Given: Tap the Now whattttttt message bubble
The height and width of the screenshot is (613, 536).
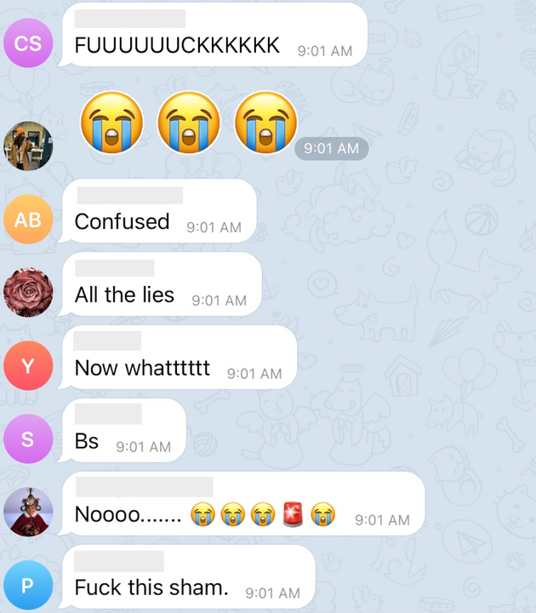Looking at the screenshot, I should point(177,358).
